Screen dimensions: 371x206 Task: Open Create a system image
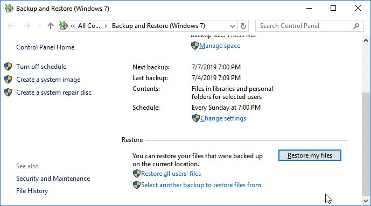48,80
